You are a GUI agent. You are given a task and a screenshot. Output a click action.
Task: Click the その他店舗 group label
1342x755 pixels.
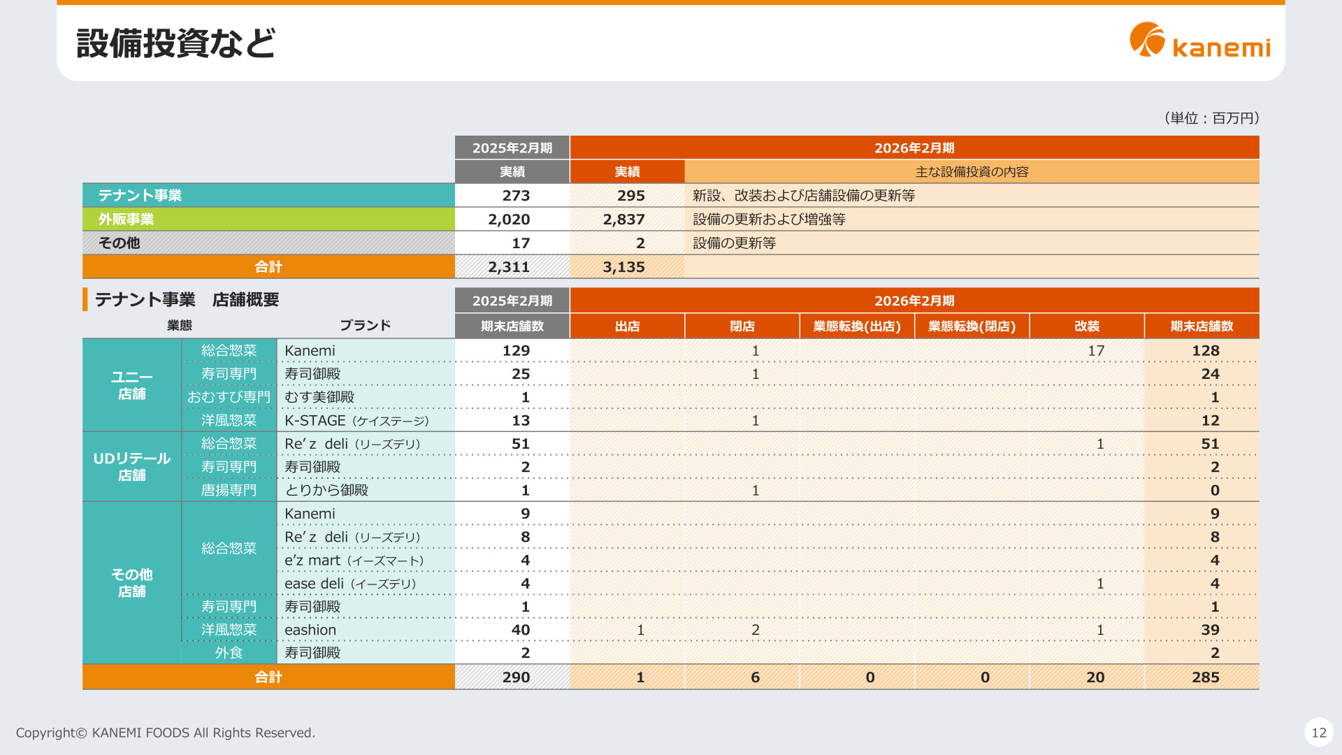(132, 583)
